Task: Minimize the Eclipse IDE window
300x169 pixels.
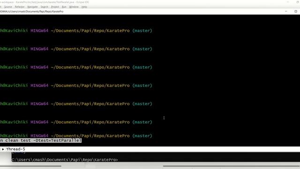Action: pos(288,2)
